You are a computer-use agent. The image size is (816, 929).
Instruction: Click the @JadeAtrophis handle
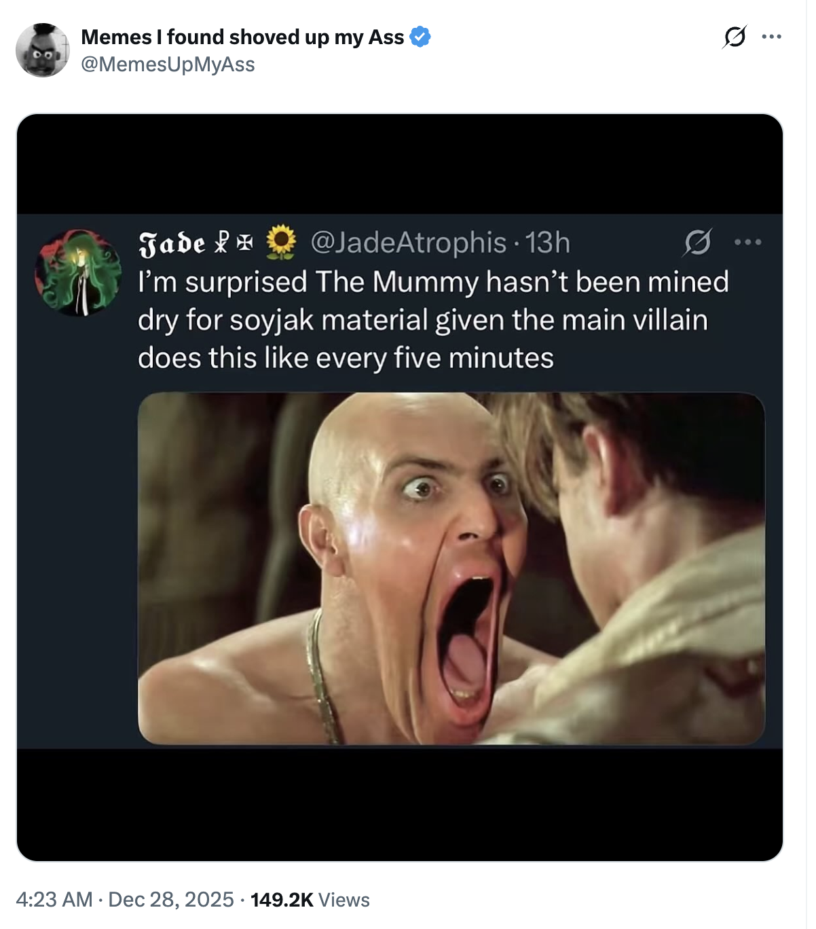pos(408,243)
